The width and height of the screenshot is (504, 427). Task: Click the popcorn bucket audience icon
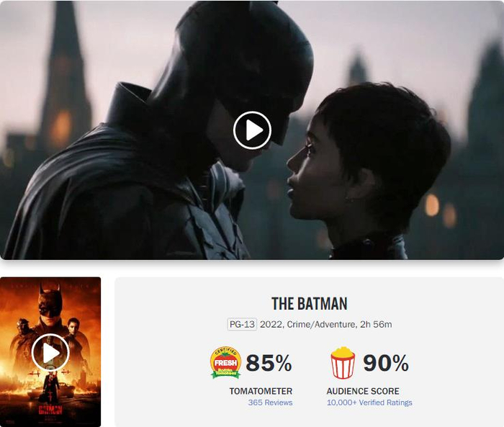(343, 363)
